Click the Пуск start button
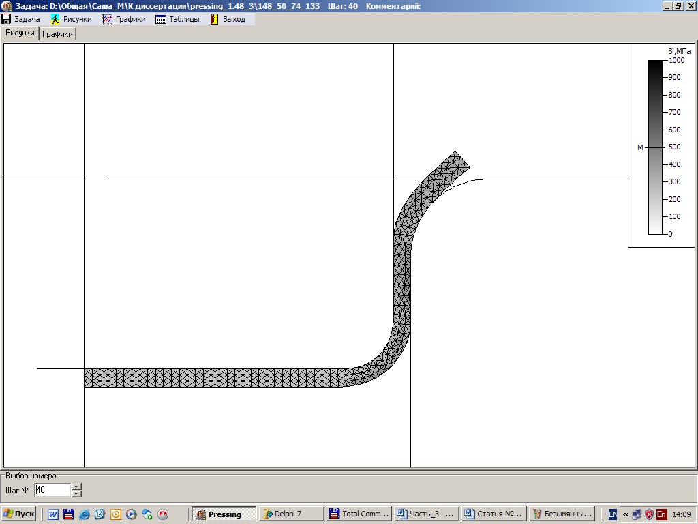The width and height of the screenshot is (698, 524). pyautogui.click(x=19, y=514)
